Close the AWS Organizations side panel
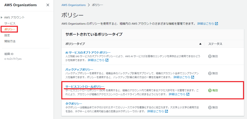Viewport: 247px width, 119px height. [48, 5]
